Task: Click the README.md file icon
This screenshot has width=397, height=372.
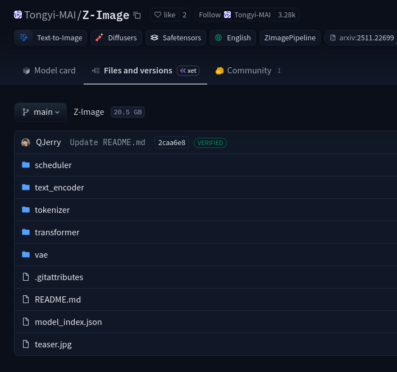Action: click(26, 300)
